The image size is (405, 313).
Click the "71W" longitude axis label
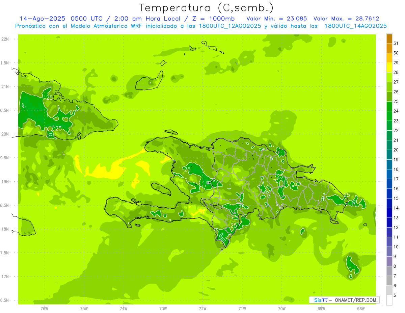(242, 308)
